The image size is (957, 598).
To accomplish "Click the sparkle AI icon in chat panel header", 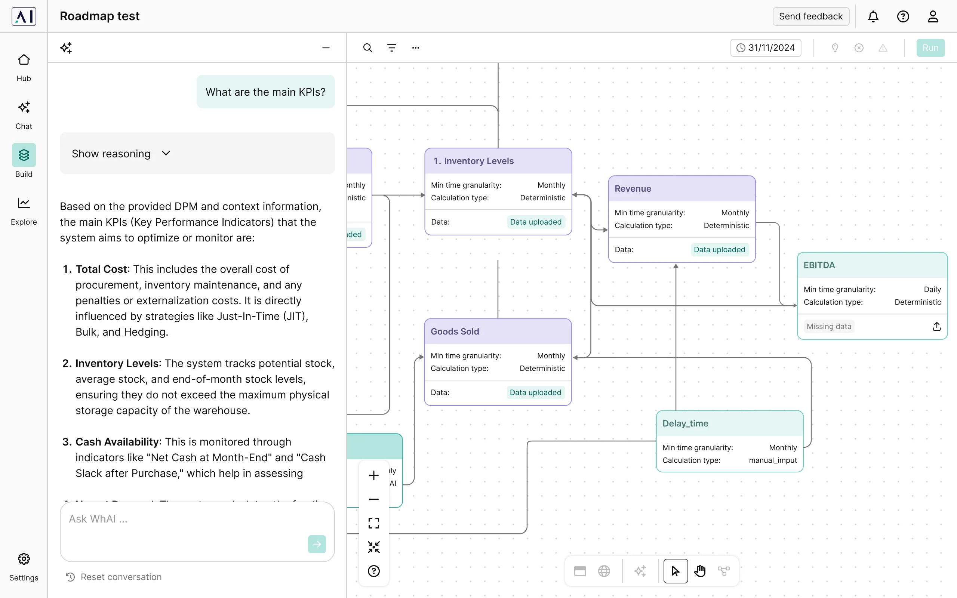I will click(66, 48).
